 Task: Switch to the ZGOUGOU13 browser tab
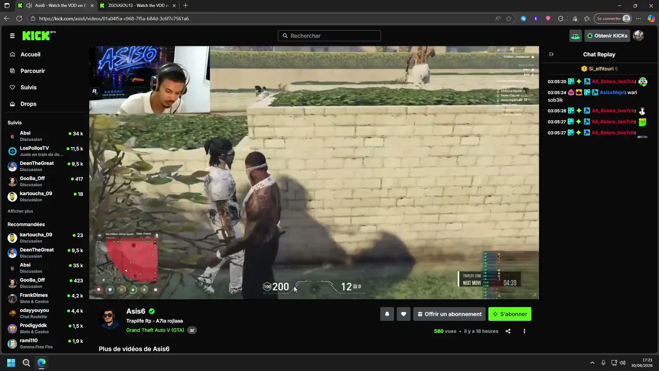coord(137,6)
